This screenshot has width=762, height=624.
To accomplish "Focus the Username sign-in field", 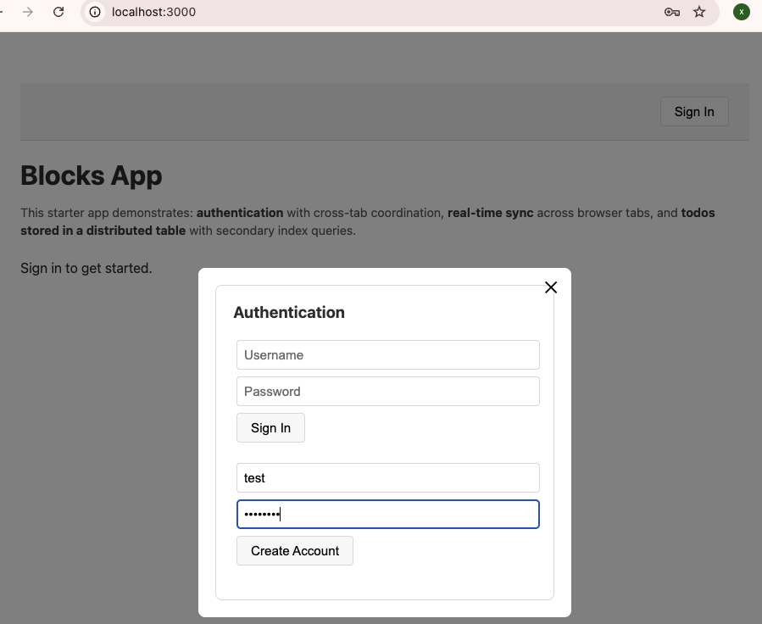I will (x=388, y=354).
